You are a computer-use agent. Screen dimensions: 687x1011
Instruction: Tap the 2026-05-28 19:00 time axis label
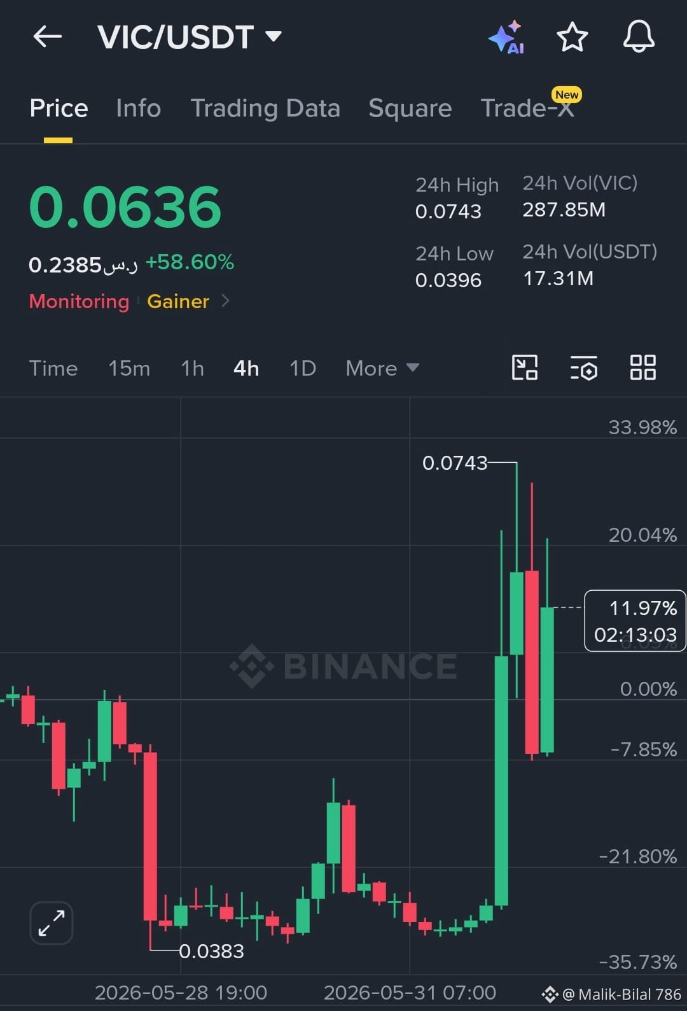tap(181, 993)
